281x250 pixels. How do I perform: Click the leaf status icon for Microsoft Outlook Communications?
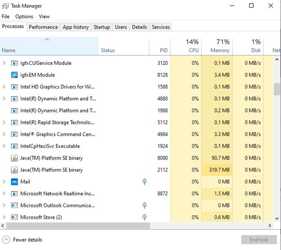coord(145,205)
